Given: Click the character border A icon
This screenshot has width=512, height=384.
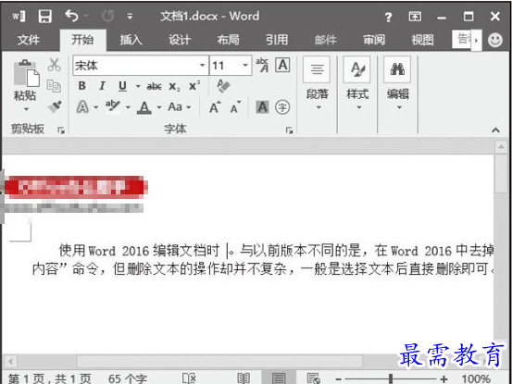Looking at the screenshot, I should pos(282,65).
